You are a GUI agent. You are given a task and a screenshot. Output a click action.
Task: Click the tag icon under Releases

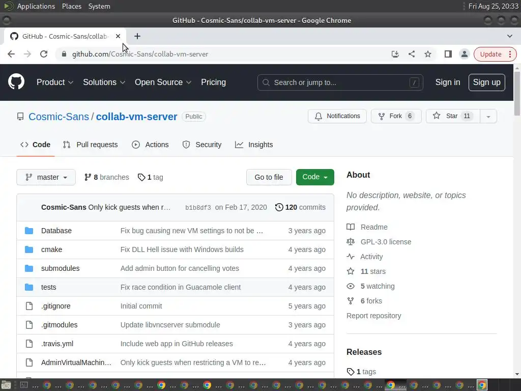coord(351,372)
